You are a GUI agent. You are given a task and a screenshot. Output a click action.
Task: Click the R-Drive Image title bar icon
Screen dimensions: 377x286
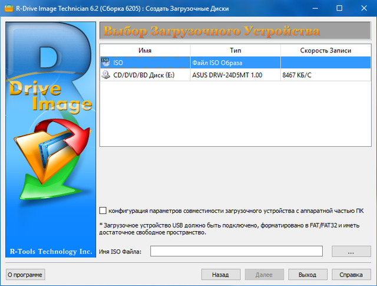(x=9, y=8)
